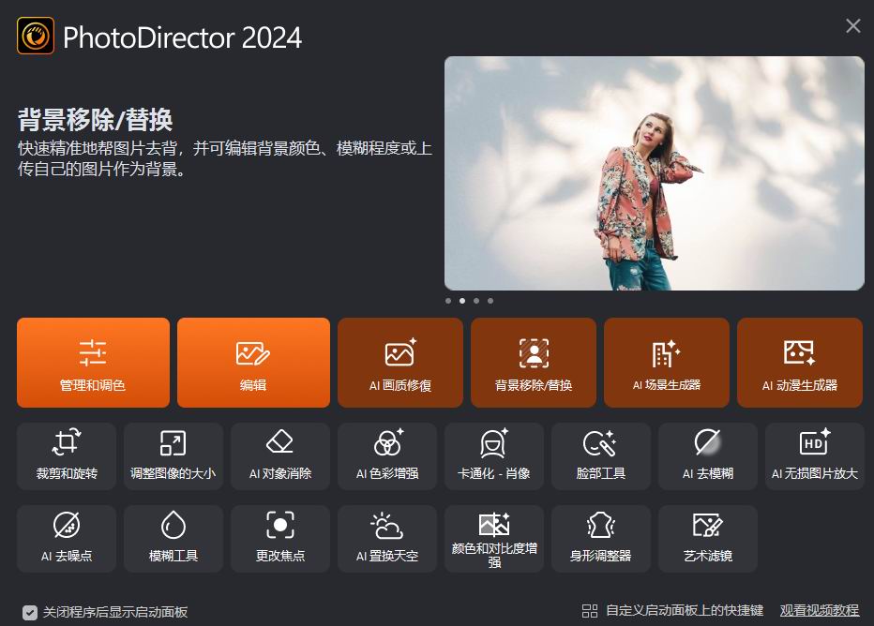Start AI 画质修復 tool
The image size is (874, 626).
pos(400,363)
